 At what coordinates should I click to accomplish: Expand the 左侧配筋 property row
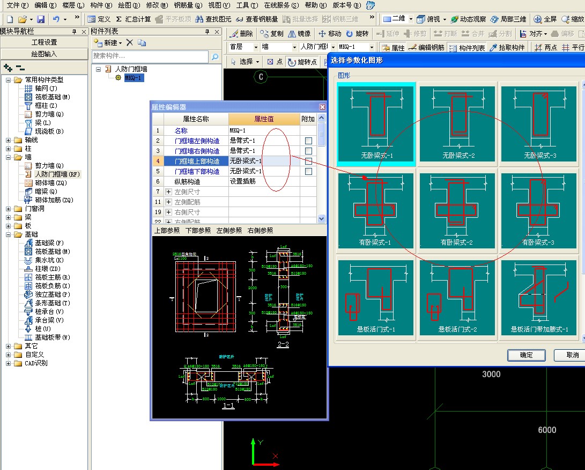coord(168,202)
